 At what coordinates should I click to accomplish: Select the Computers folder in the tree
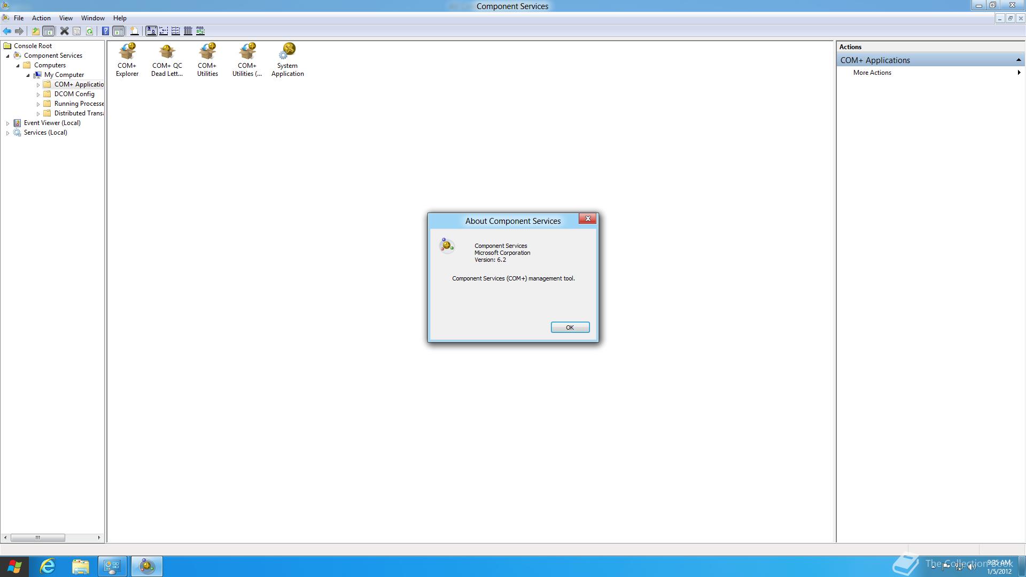[50, 65]
